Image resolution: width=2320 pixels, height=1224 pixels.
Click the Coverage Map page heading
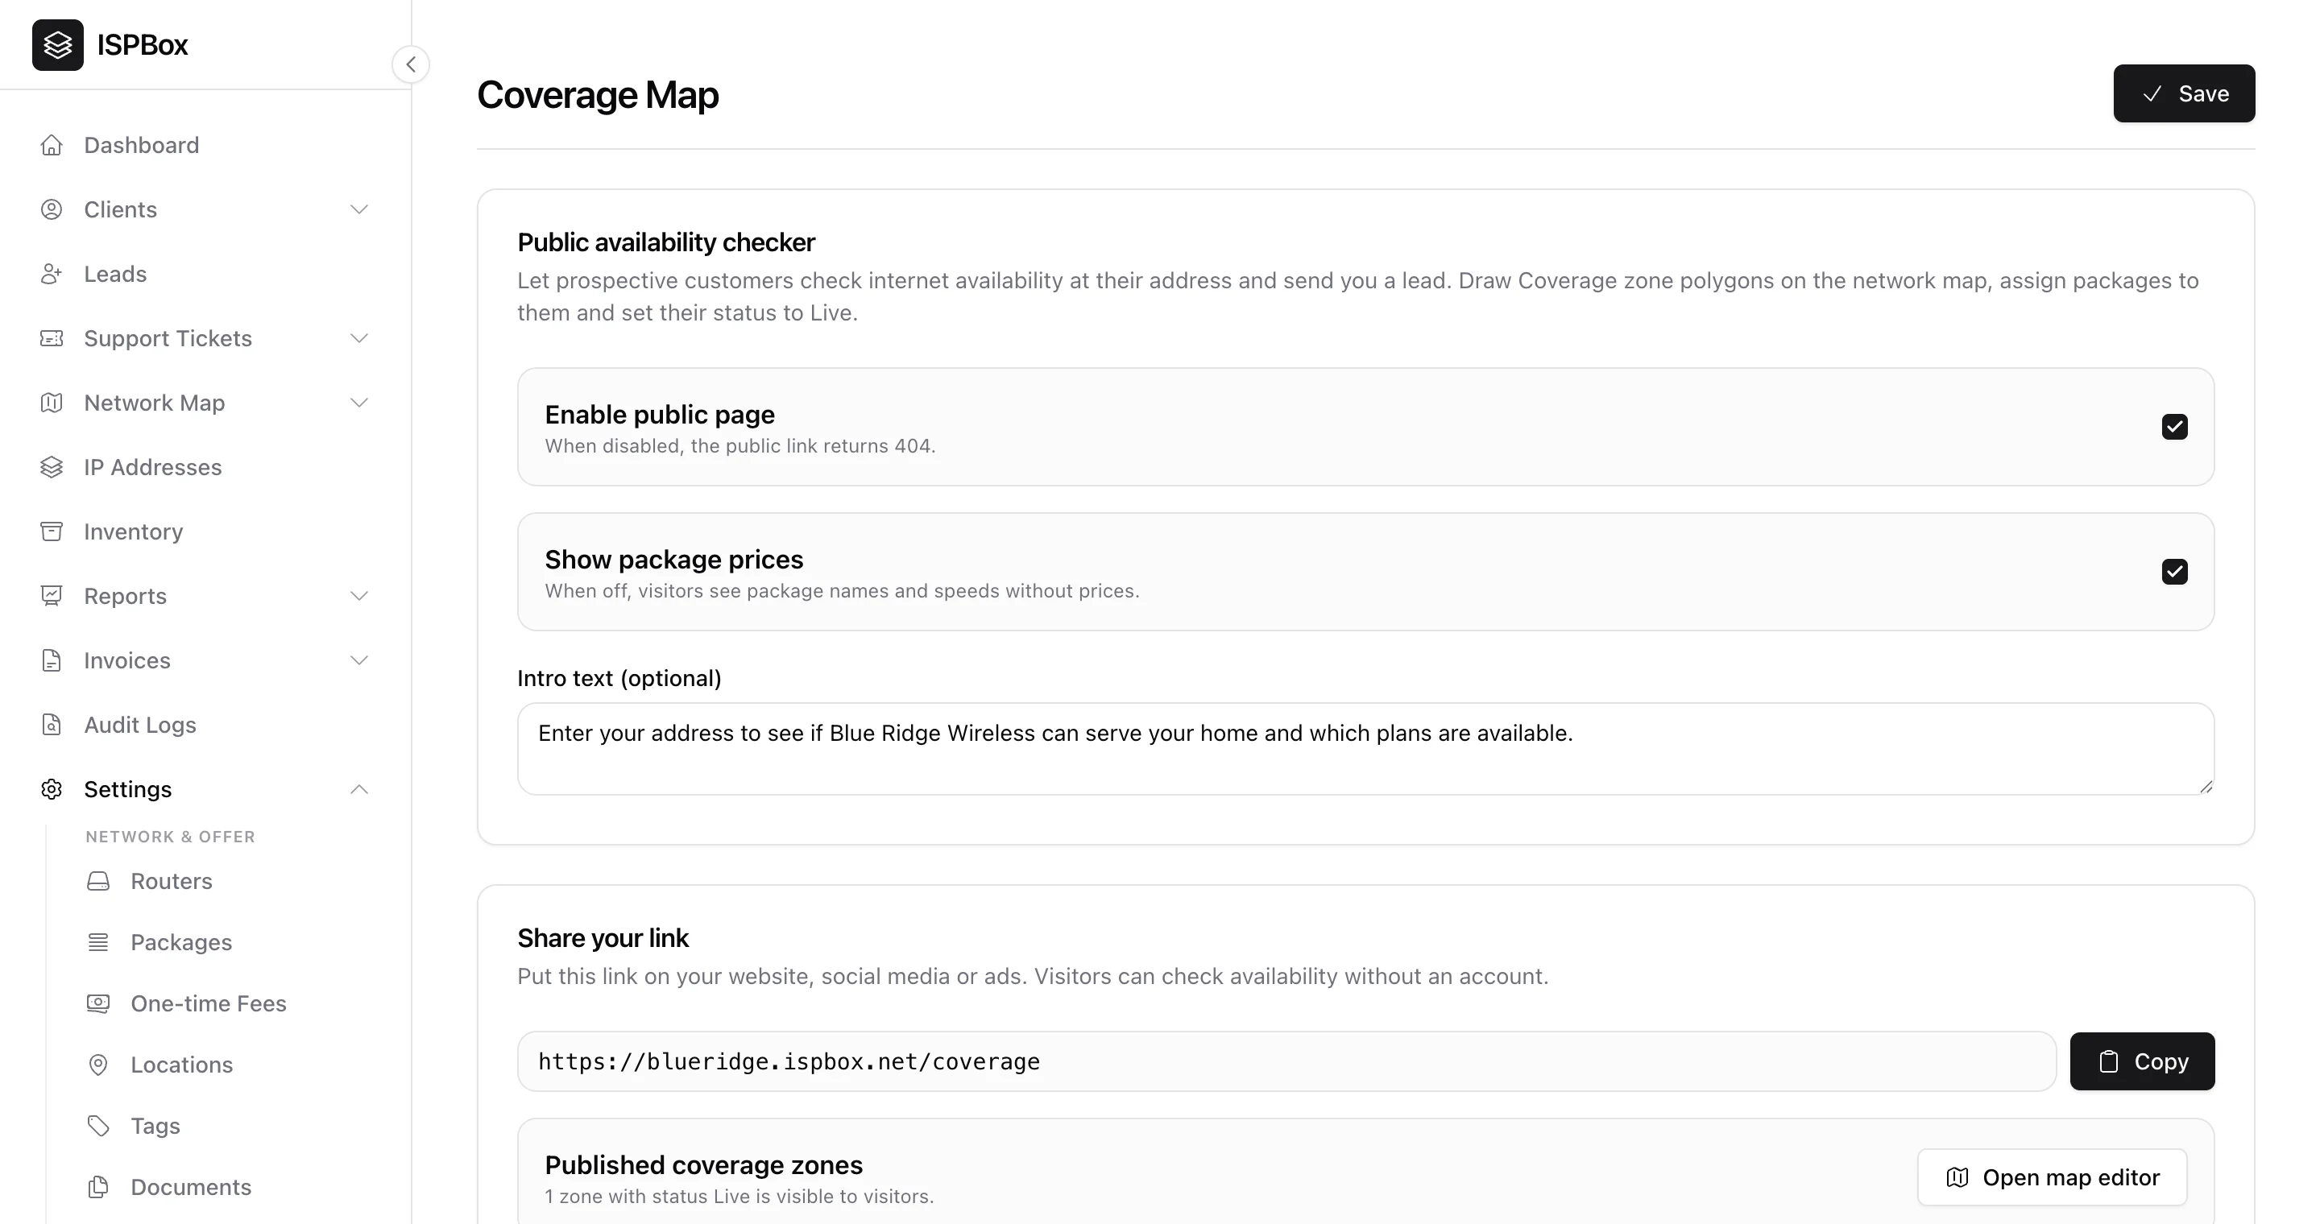click(597, 94)
